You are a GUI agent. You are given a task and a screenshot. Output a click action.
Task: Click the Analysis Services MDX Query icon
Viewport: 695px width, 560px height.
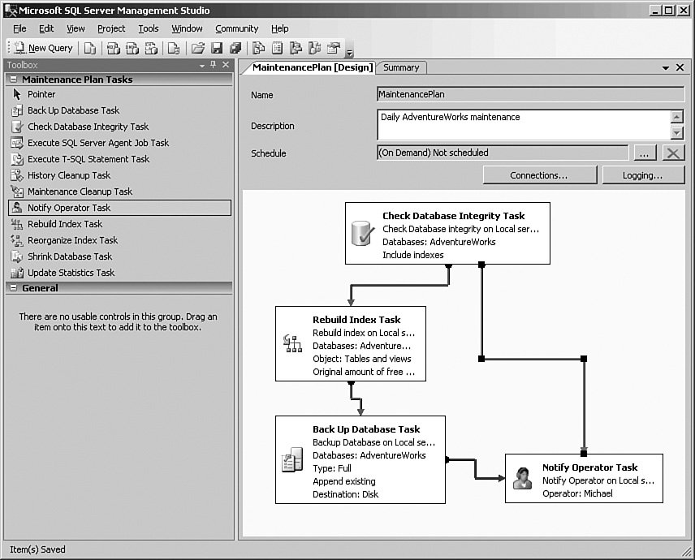tap(114, 48)
